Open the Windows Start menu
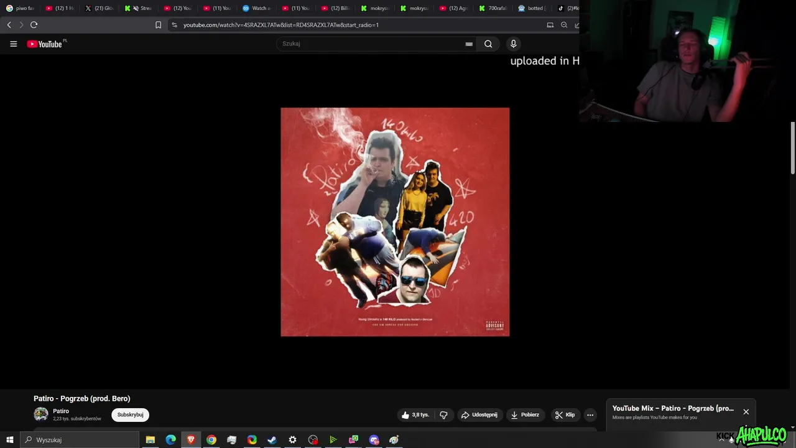 9,440
